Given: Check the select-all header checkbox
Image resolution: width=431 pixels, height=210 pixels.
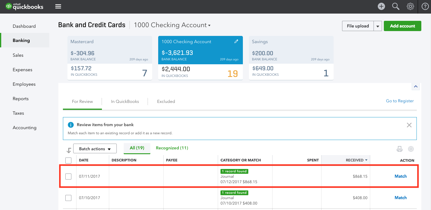Looking at the screenshot, I should point(68,160).
